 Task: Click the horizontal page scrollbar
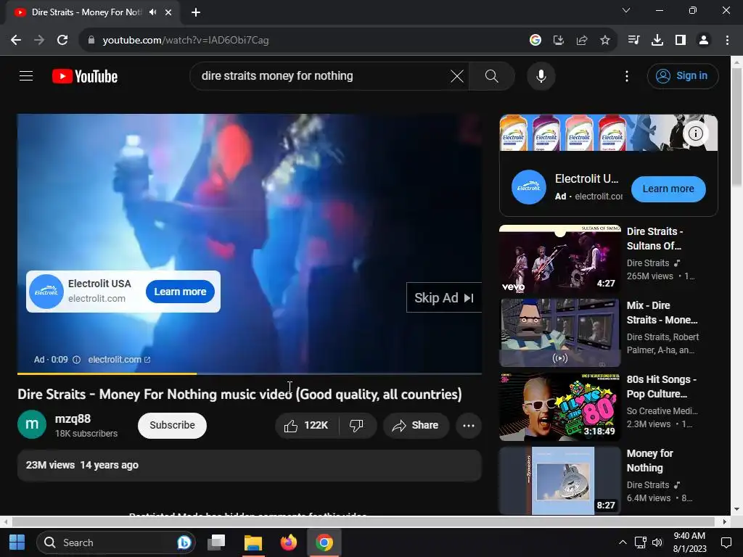click(363, 521)
